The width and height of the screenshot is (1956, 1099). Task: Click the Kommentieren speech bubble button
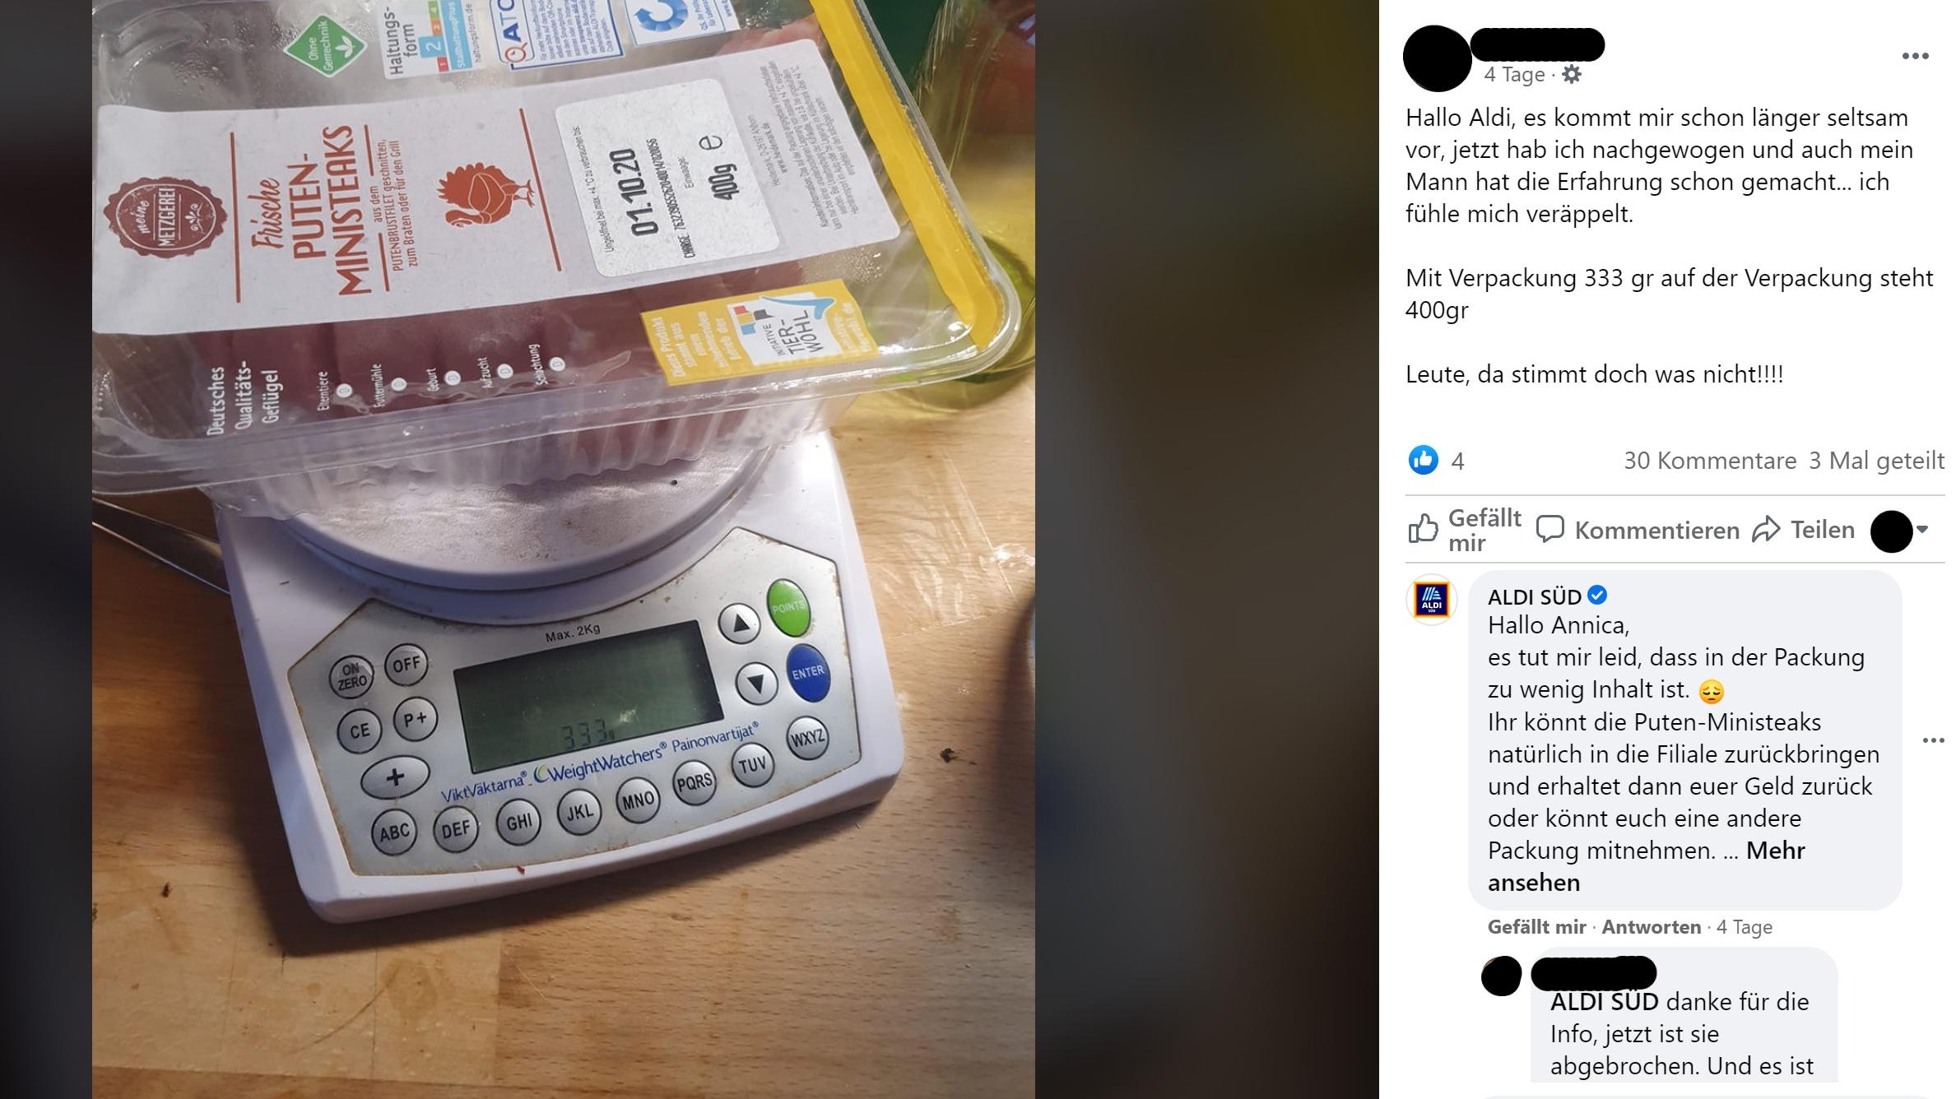[x=1638, y=530]
